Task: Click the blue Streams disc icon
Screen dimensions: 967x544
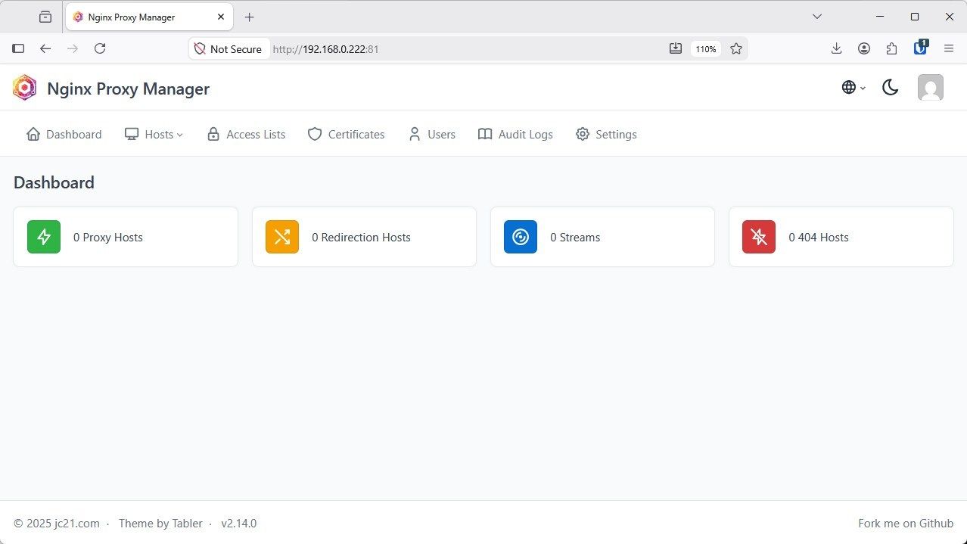Action: [x=521, y=237]
